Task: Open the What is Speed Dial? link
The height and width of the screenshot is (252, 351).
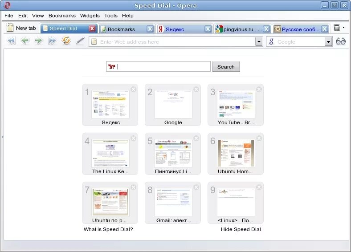Action: point(108,229)
